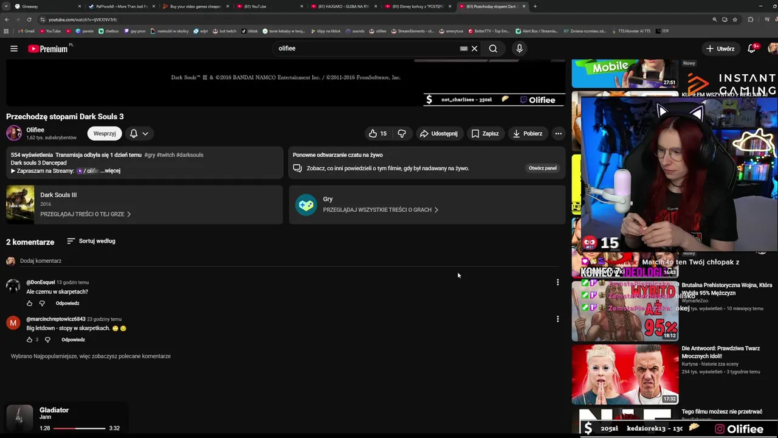Open the Chrome tab search dropdown arrow
Screen dimensions: 778x438
tap(5, 7)
